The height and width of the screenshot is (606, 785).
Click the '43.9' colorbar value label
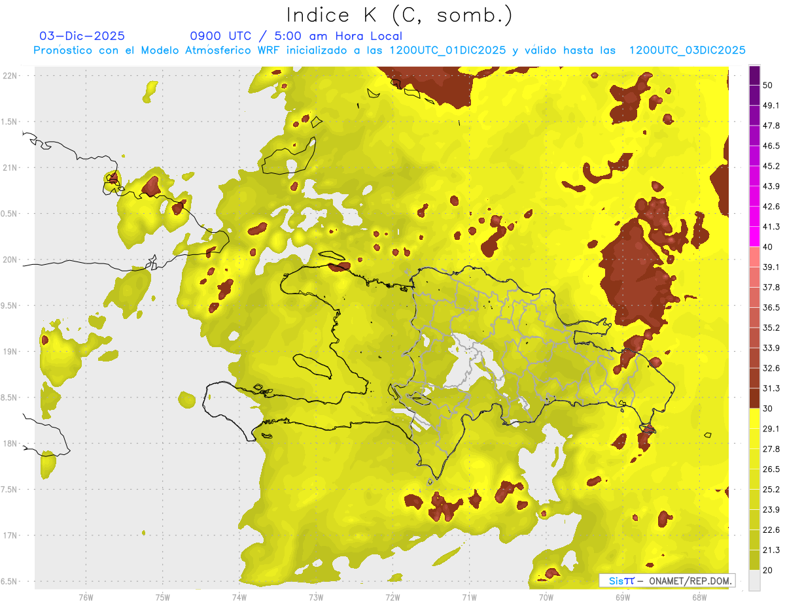[771, 186]
